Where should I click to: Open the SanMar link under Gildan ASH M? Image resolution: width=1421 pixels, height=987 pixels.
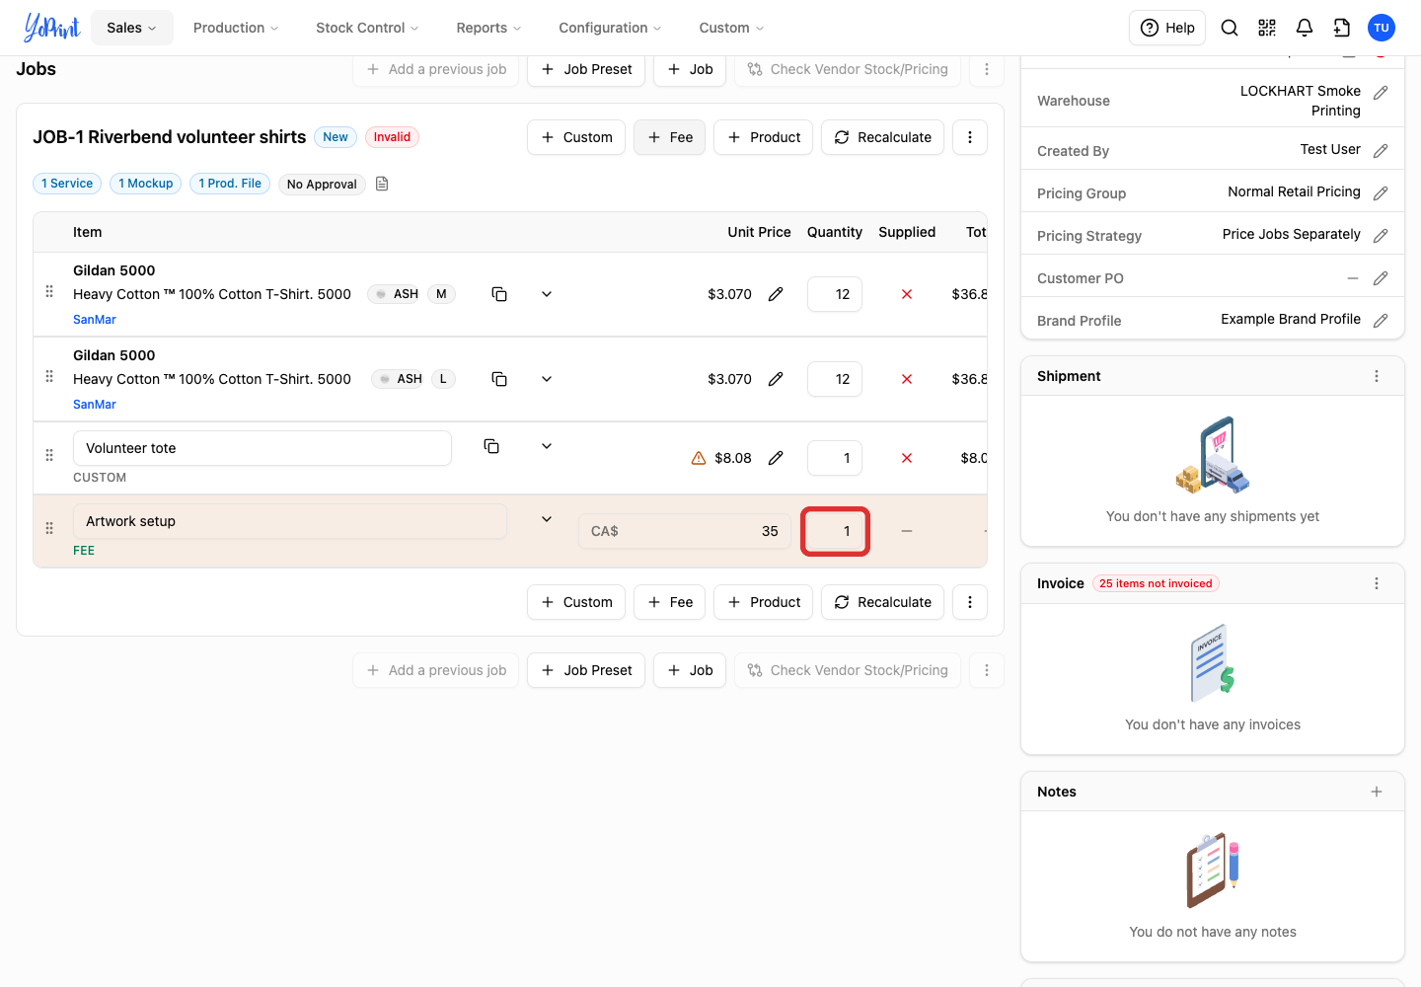tap(95, 320)
